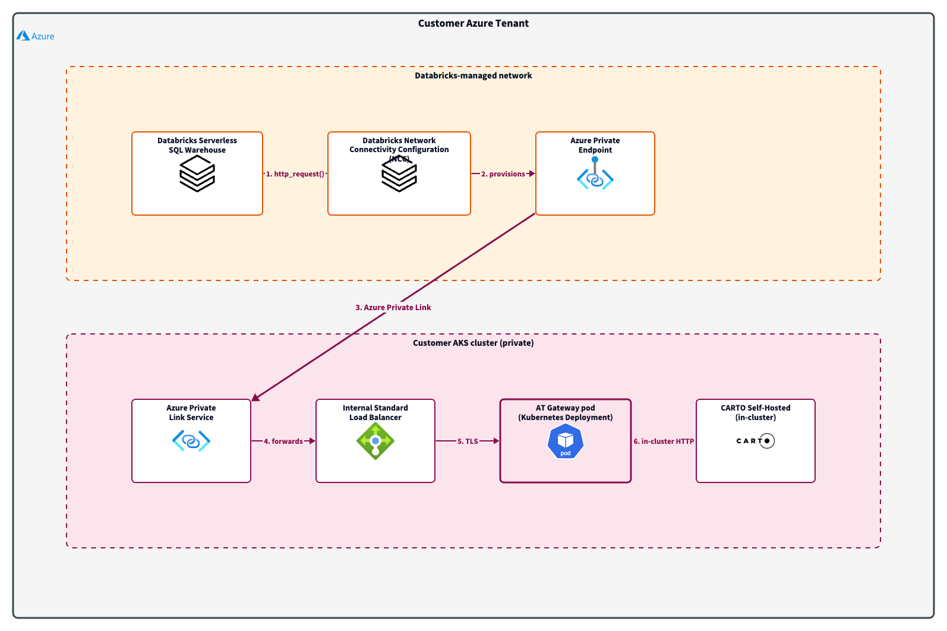Select 'CARTO Self-Hosted (in-cluster)' node title
The image size is (947, 631).
(x=756, y=412)
